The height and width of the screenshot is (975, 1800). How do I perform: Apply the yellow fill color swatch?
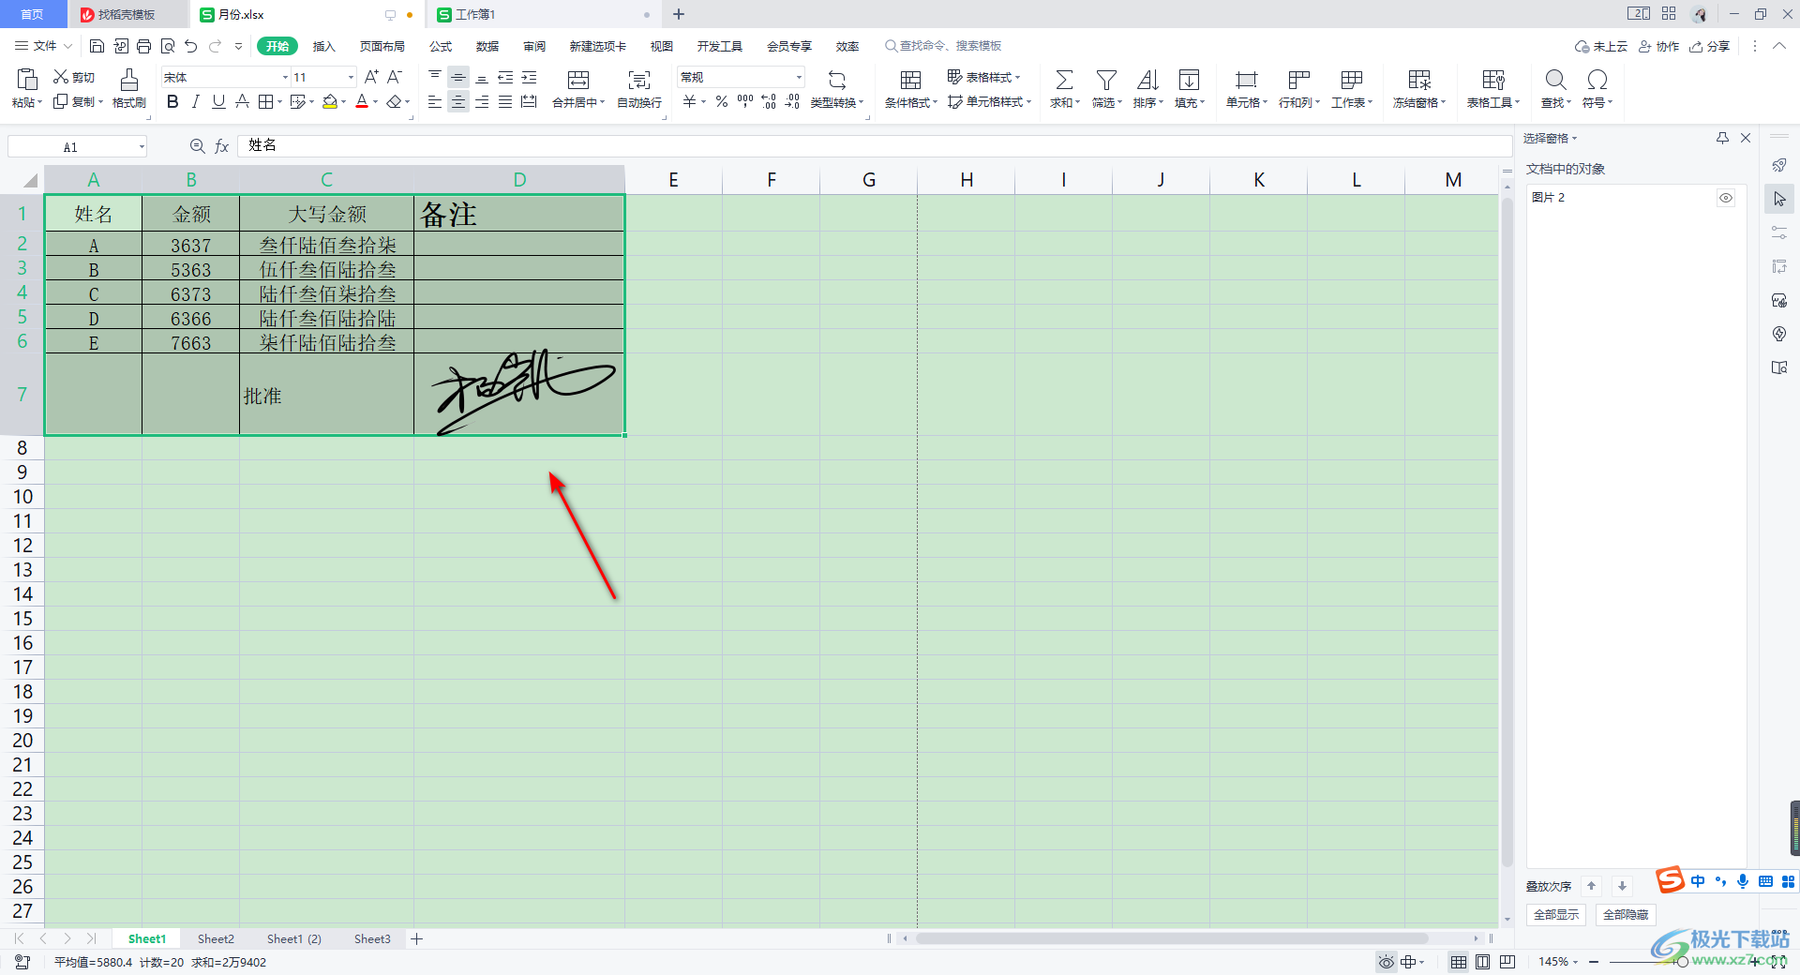330,101
